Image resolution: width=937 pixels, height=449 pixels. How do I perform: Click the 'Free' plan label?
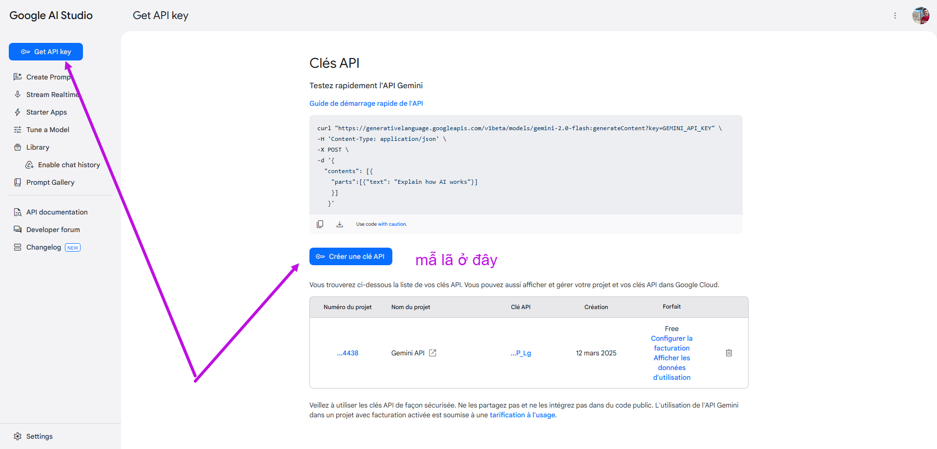click(672, 329)
